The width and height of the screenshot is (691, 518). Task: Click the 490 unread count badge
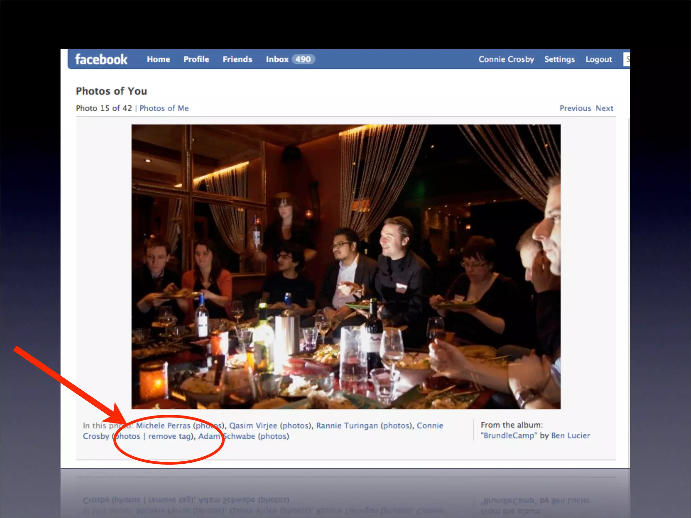pos(303,59)
